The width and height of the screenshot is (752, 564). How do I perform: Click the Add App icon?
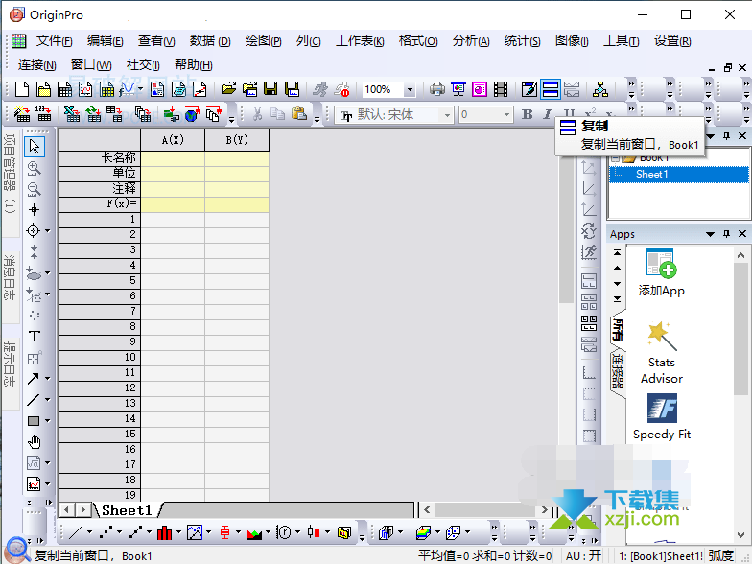coord(661,272)
